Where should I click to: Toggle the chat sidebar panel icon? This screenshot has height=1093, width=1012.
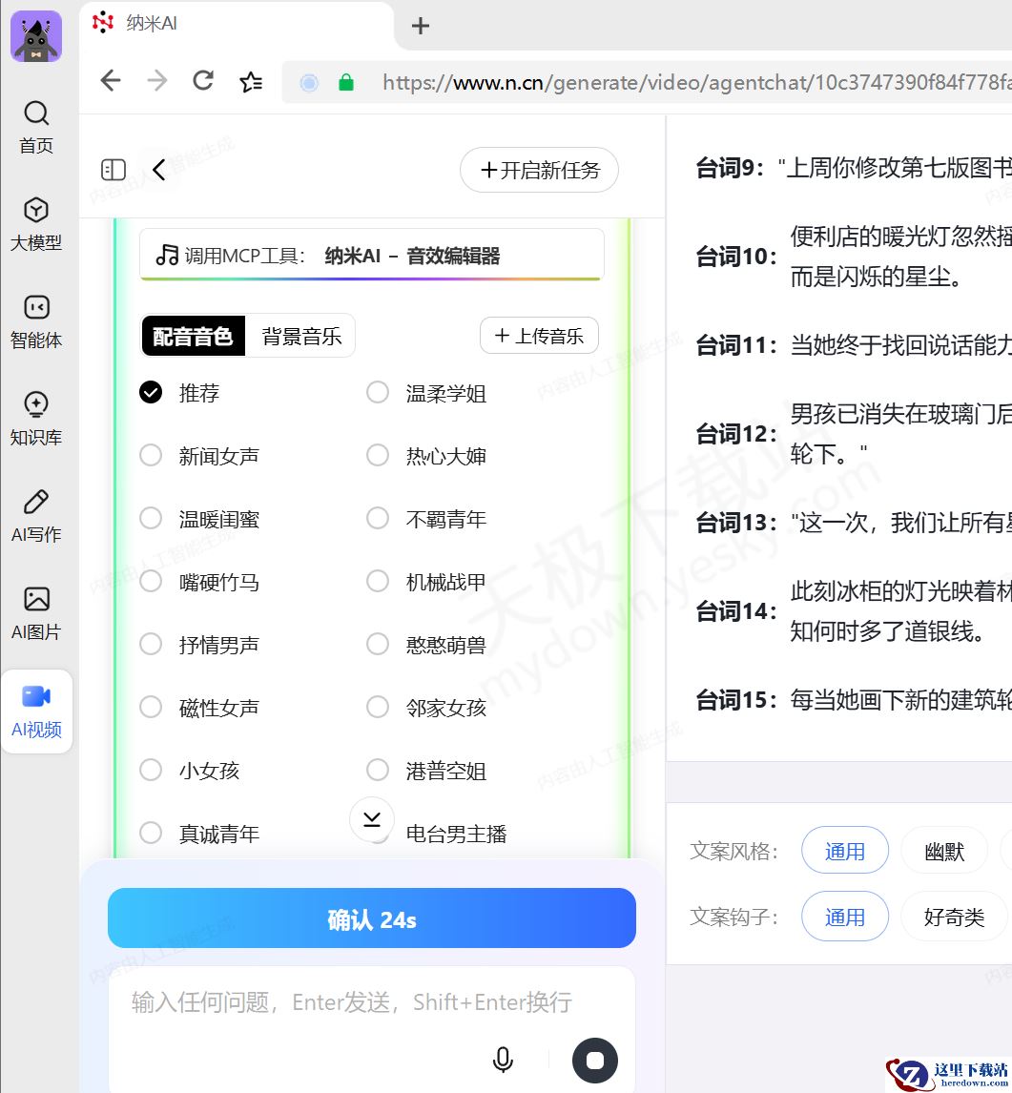coord(114,170)
